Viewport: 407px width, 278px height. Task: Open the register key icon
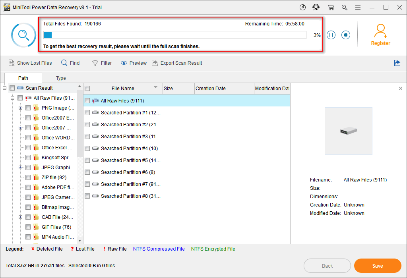pyautogui.click(x=345, y=8)
